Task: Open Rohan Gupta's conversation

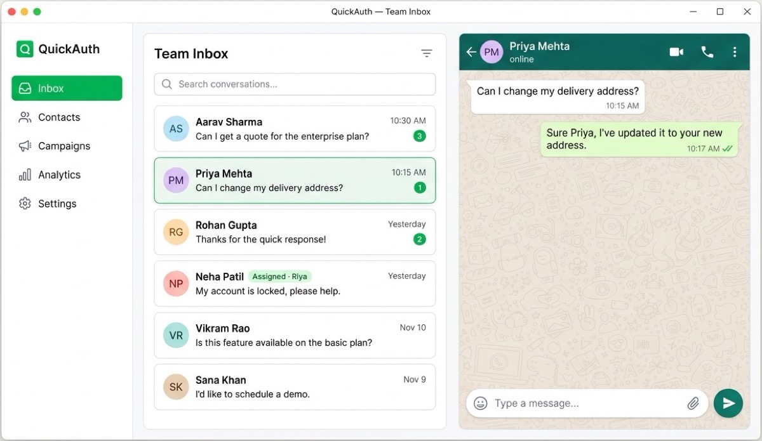Action: click(295, 232)
